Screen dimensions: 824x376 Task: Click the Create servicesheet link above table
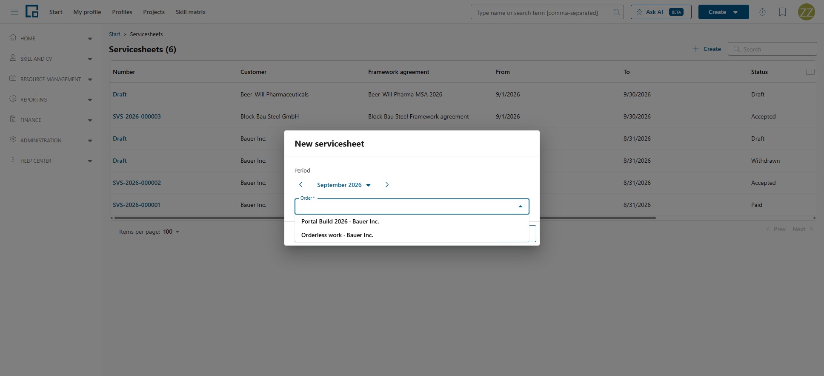point(707,49)
